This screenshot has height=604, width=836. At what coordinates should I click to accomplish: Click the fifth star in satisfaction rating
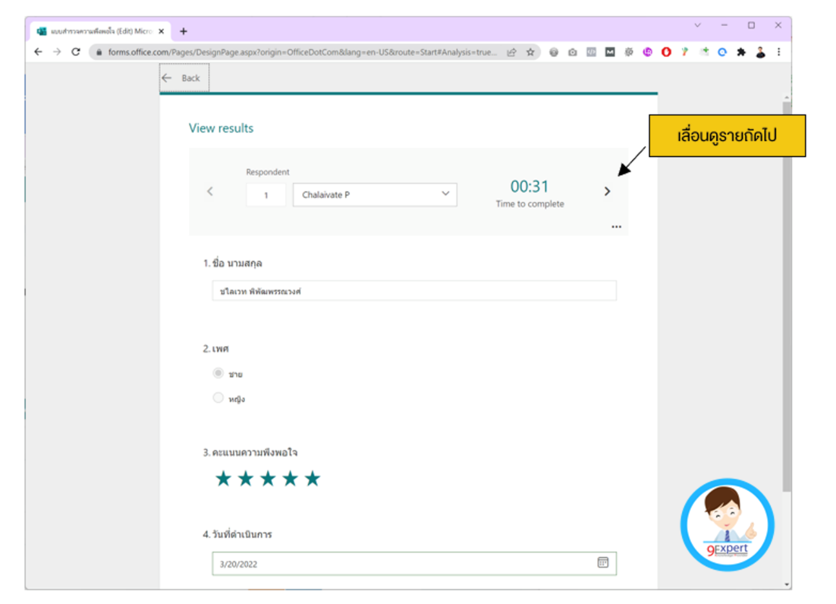coord(312,478)
